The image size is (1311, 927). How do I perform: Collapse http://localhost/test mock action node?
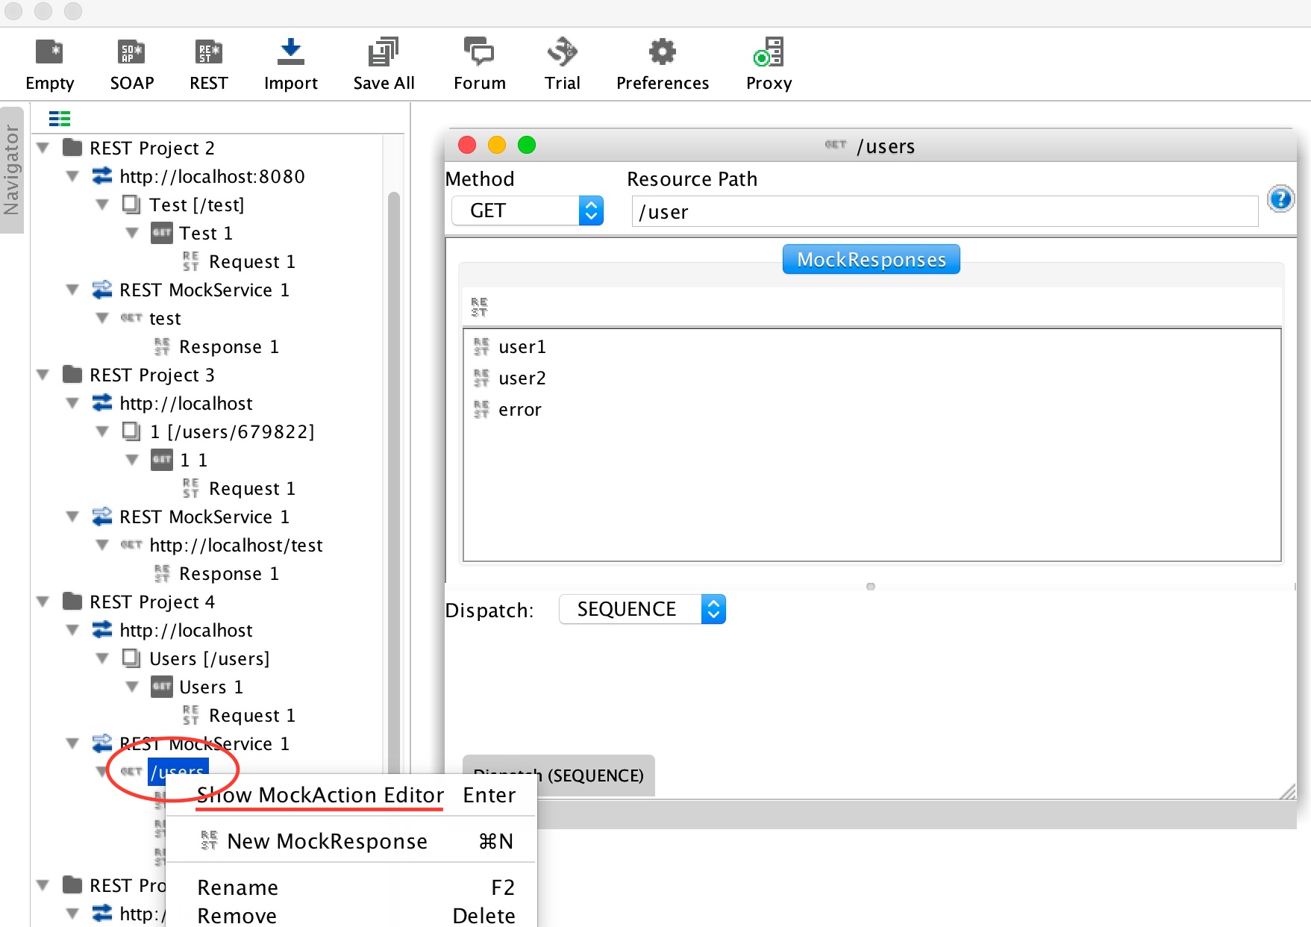(x=102, y=545)
